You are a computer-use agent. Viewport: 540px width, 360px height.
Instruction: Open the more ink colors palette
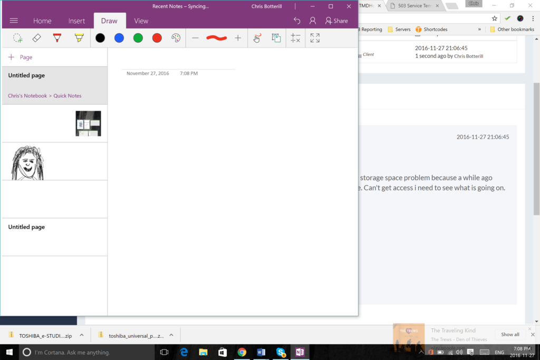point(176,38)
